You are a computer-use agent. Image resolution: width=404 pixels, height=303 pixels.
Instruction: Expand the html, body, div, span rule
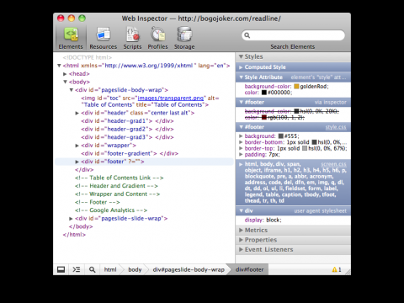241,164
